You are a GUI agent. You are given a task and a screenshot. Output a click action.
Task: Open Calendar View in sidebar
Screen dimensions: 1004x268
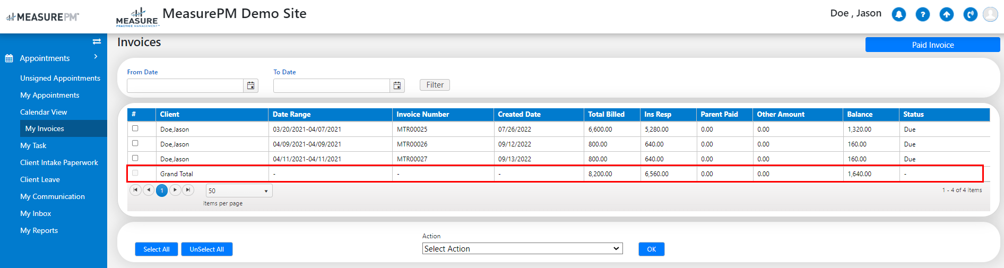coord(44,112)
